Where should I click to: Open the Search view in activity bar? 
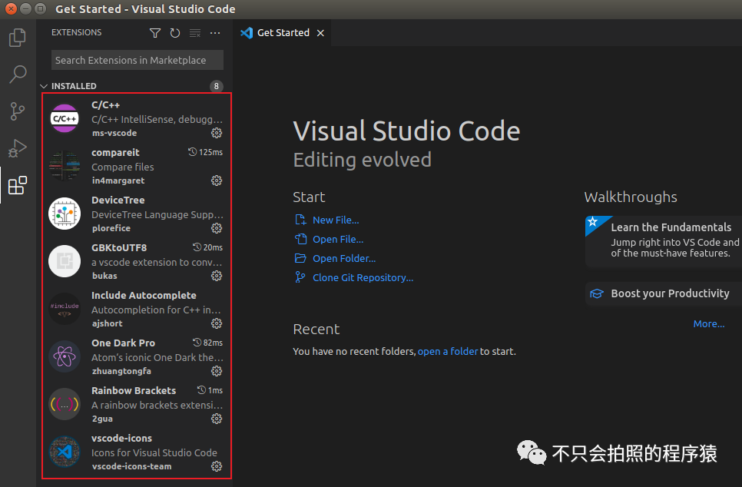18,75
